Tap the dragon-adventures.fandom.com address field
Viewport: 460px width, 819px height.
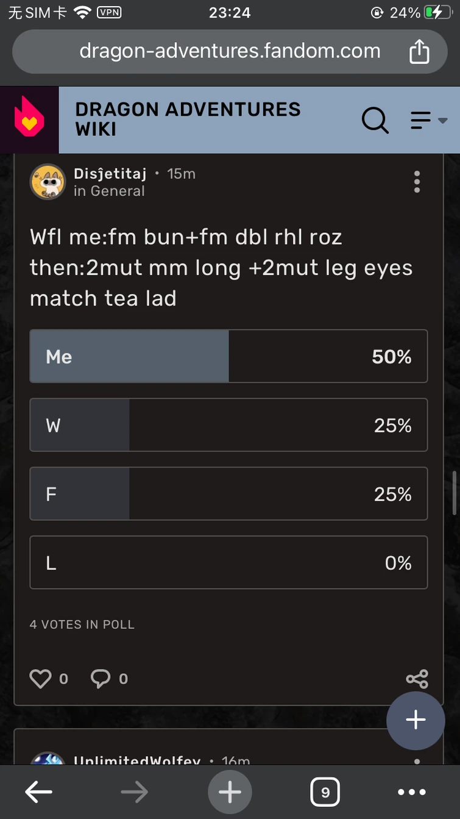pos(230,51)
